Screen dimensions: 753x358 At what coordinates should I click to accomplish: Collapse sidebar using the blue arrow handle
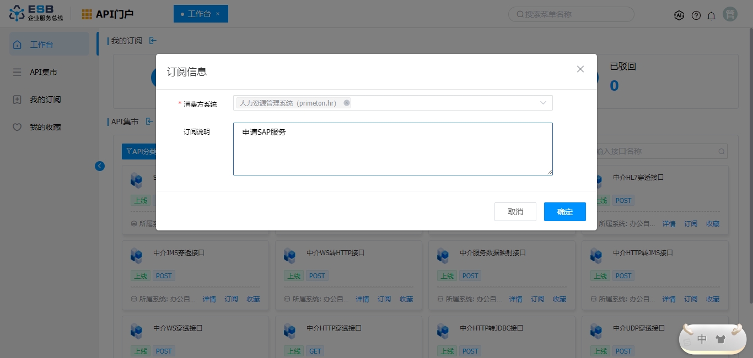[100, 166]
